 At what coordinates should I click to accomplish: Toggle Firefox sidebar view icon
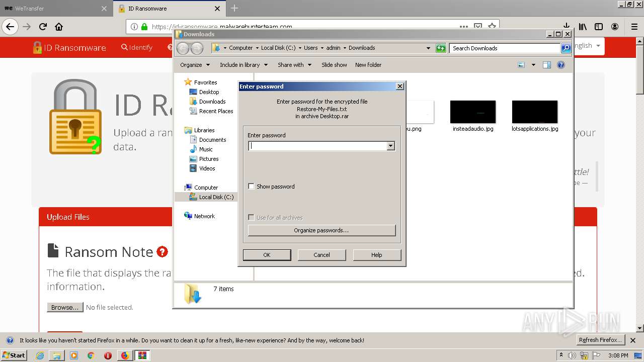(599, 27)
